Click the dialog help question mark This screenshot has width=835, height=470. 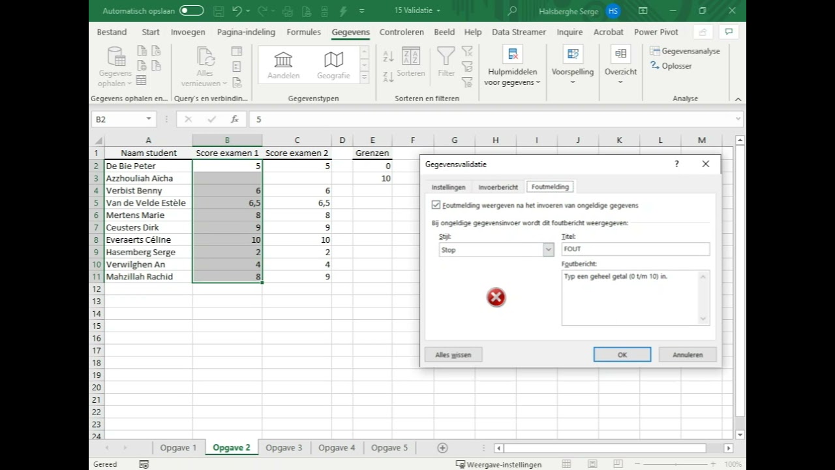point(676,164)
